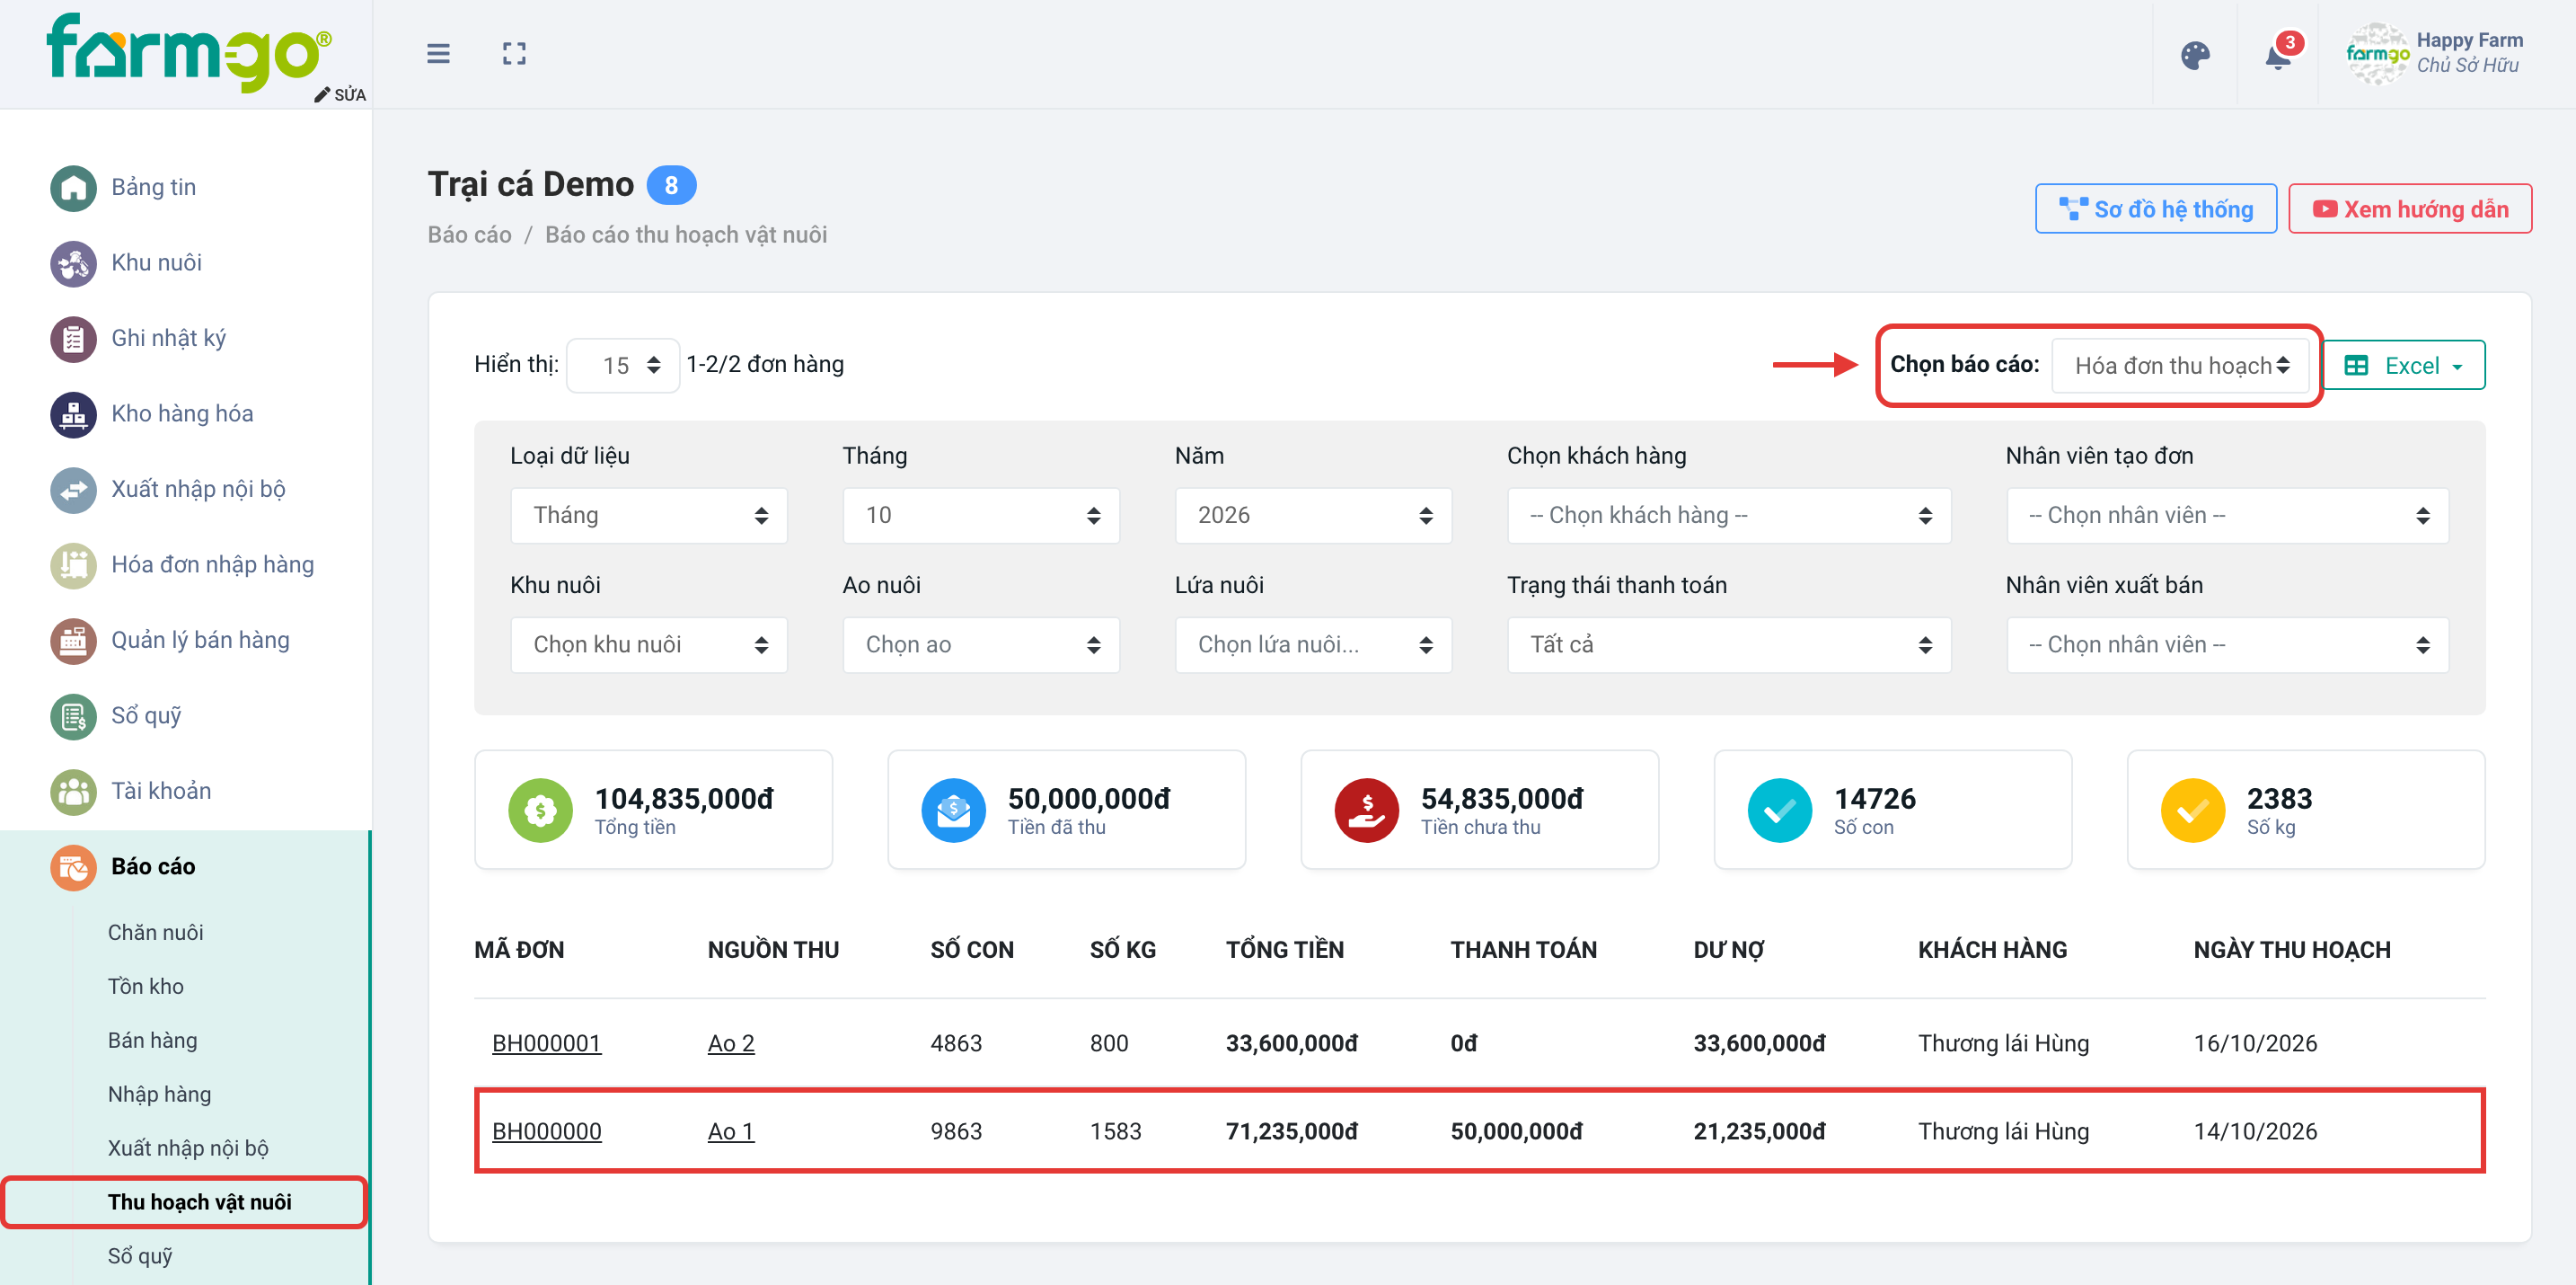This screenshot has height=1285, width=2576.
Task: Click the Tài khoản users icon
Action: coord(74,792)
